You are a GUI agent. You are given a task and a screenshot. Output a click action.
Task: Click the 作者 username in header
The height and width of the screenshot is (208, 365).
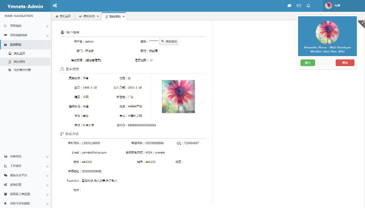coord(337,6)
